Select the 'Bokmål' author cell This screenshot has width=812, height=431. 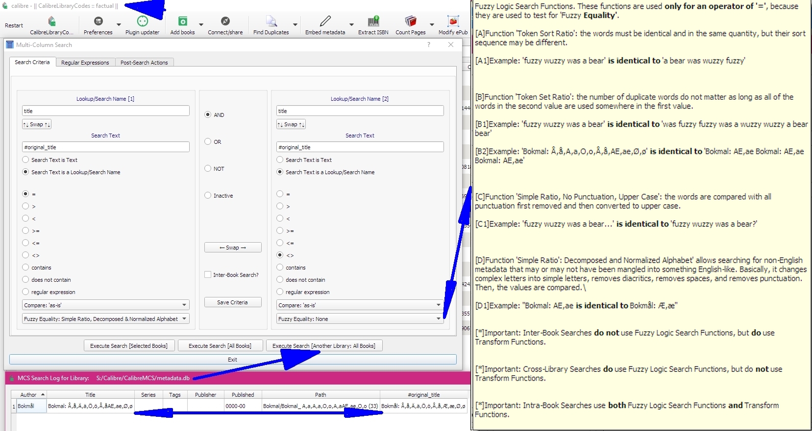pos(31,406)
